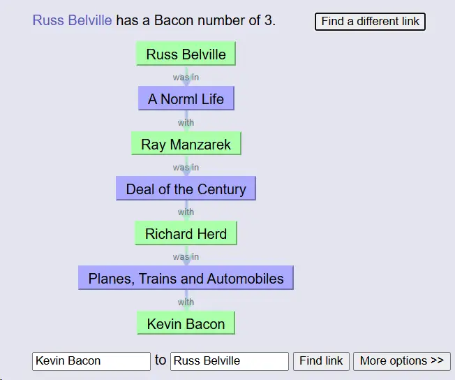Focus the Russ Belville text input field
The height and width of the screenshot is (380, 455).
pyautogui.click(x=229, y=361)
